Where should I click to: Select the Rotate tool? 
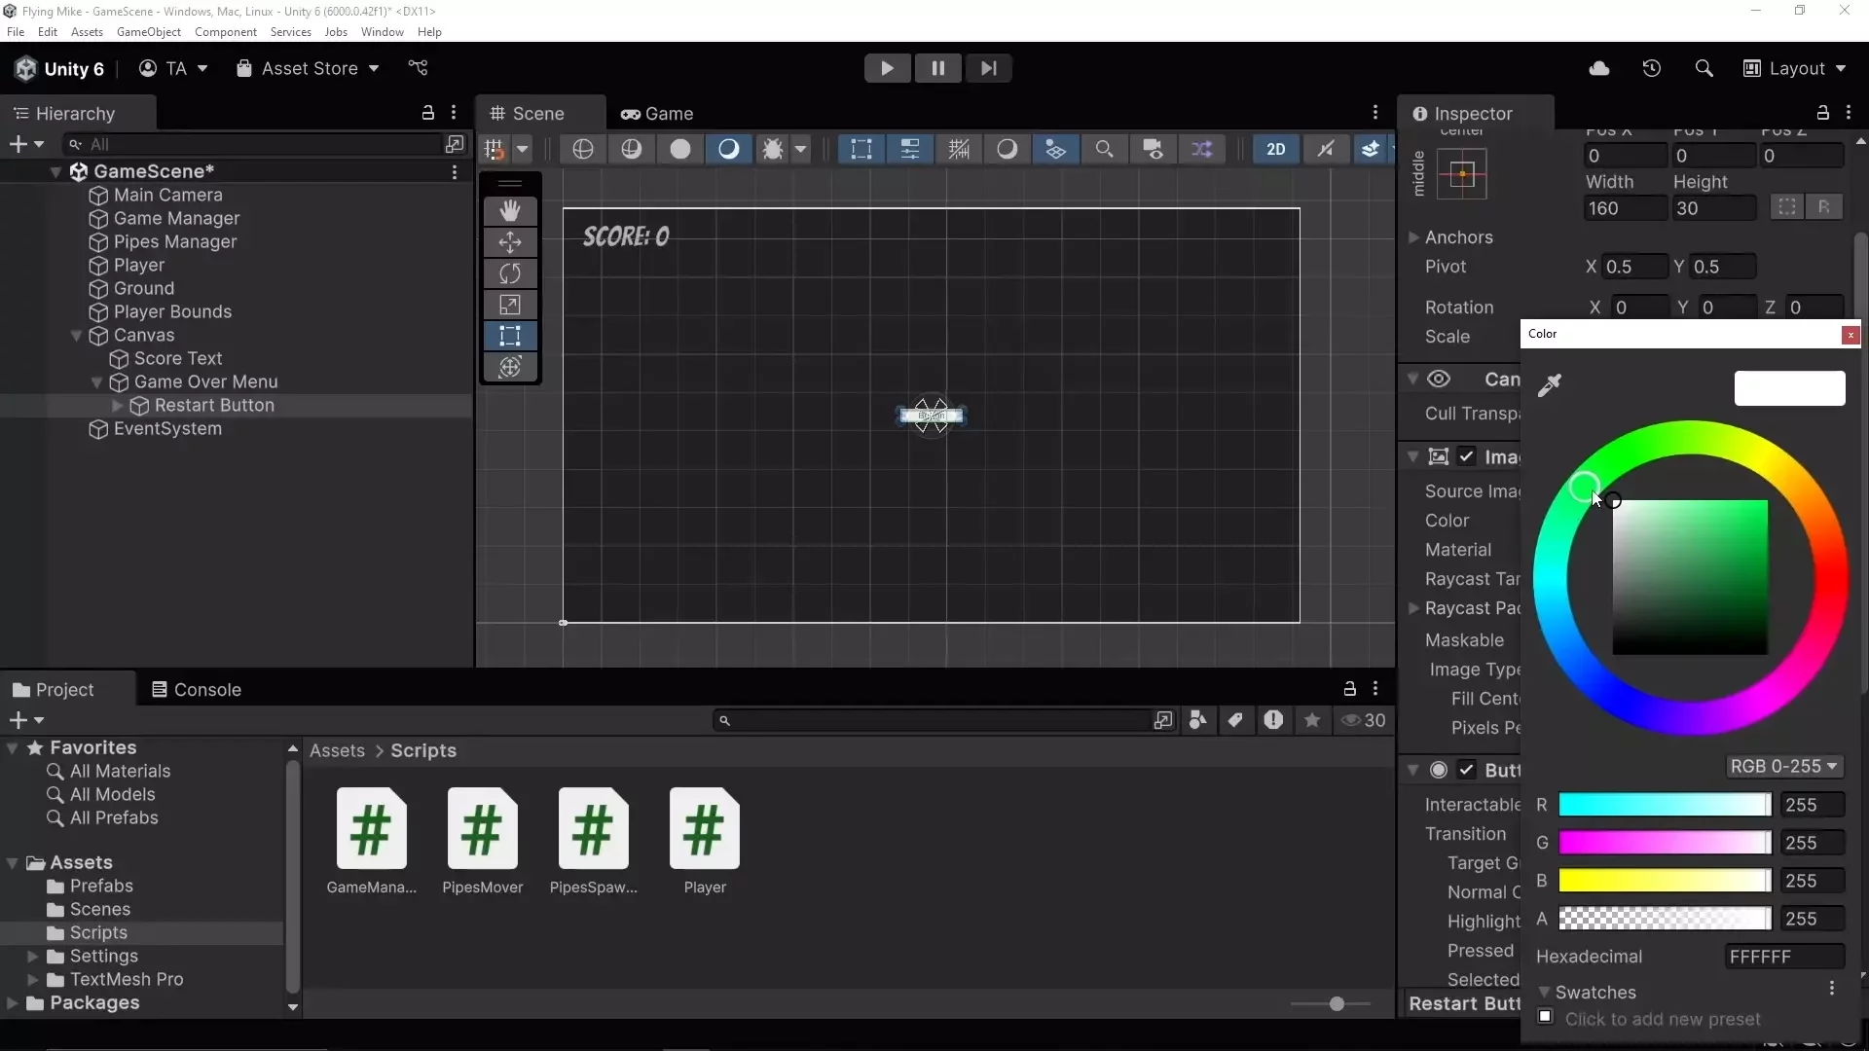pos(510,273)
